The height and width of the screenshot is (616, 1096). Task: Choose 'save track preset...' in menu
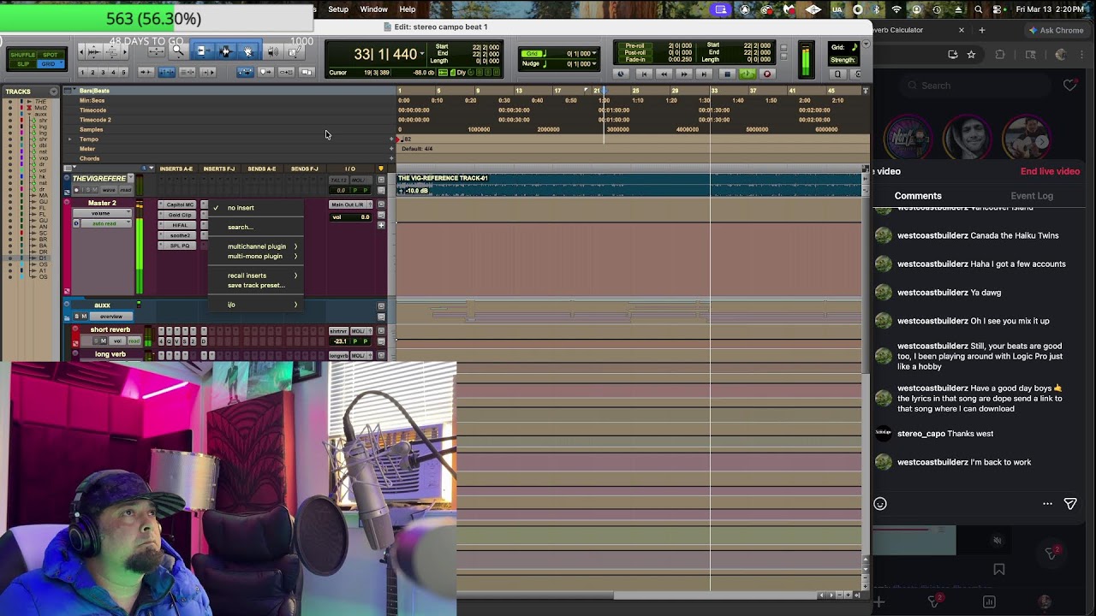(256, 285)
